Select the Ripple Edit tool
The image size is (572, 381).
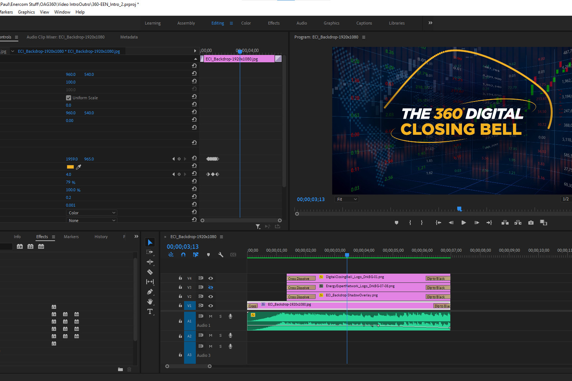click(x=150, y=262)
